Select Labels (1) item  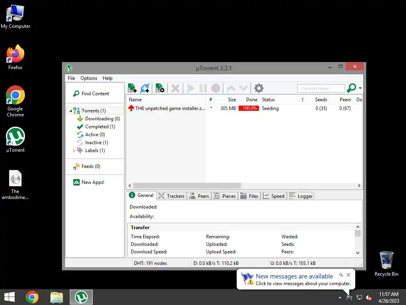coord(91,151)
